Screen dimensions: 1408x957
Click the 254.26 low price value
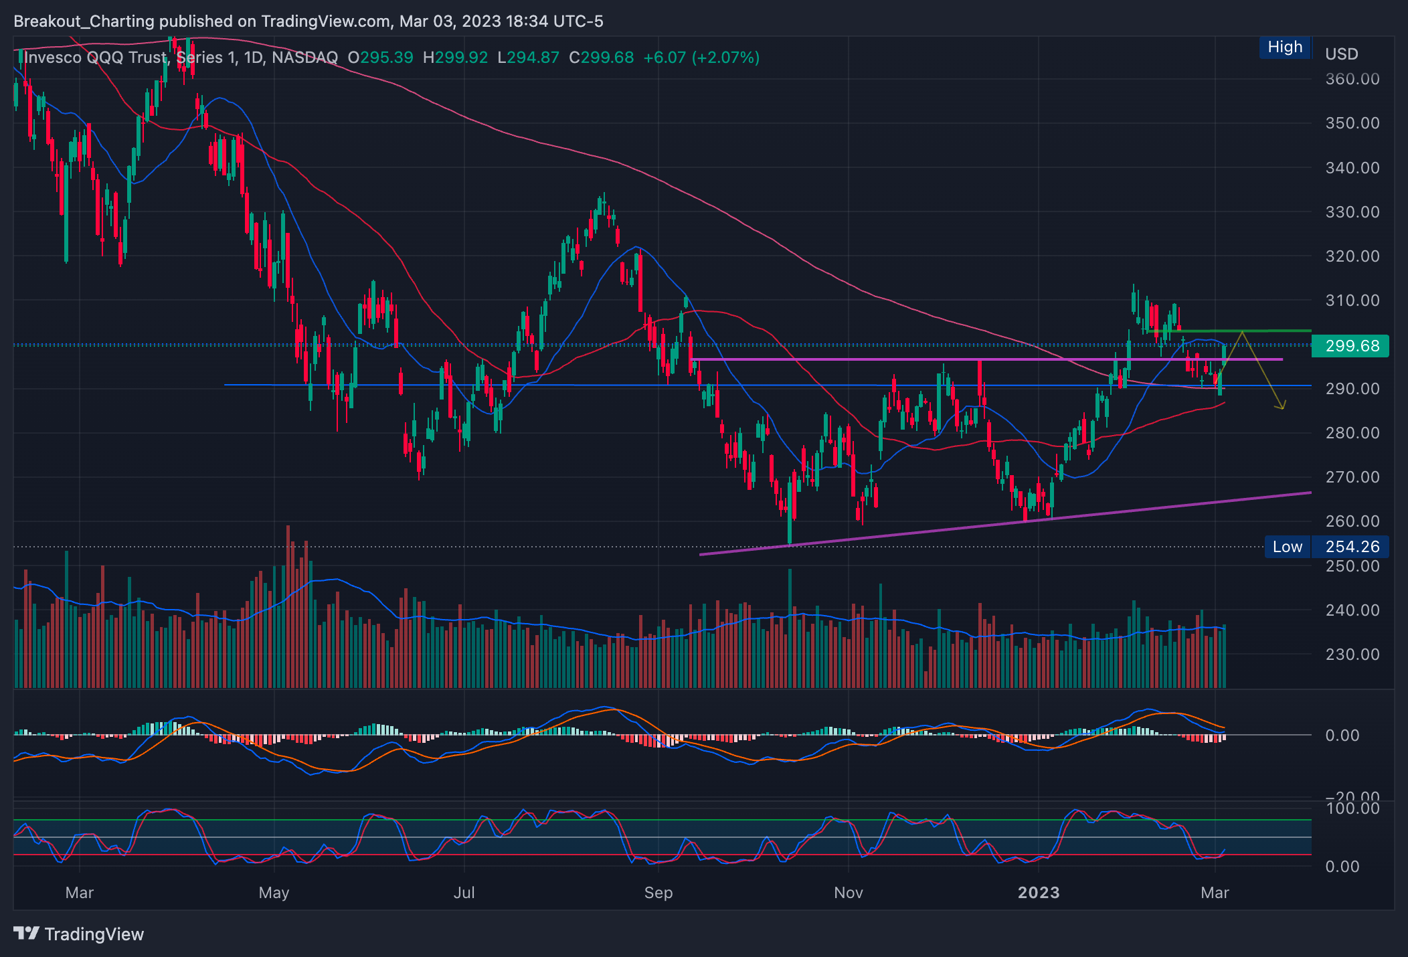1352,547
